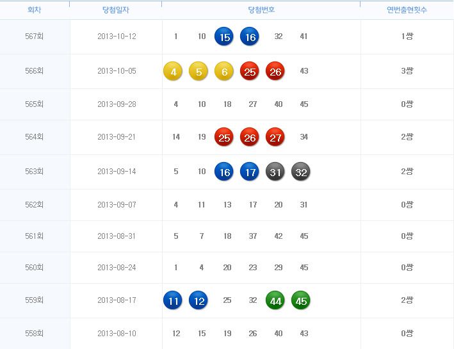Click number 43 in round 566 row
This screenshot has width=454, height=349.
(304, 71)
